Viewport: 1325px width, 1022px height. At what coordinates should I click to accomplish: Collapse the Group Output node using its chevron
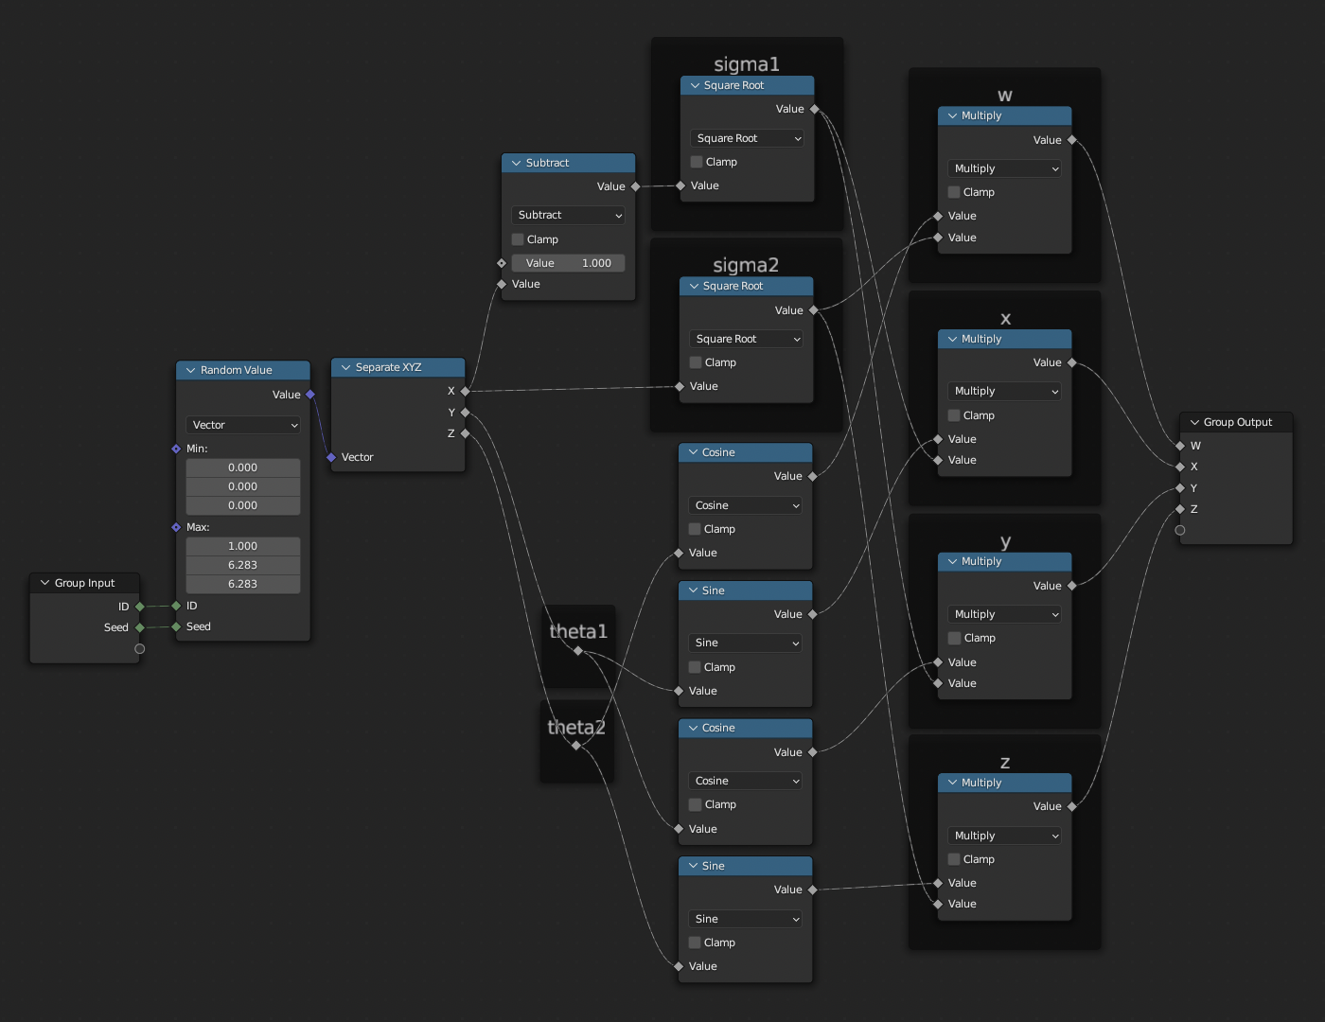[x=1193, y=422]
